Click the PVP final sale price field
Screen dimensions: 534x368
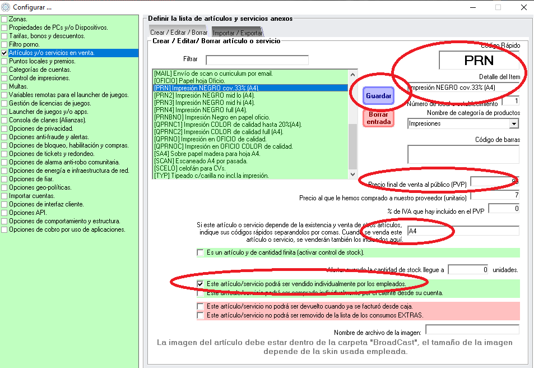coord(495,181)
